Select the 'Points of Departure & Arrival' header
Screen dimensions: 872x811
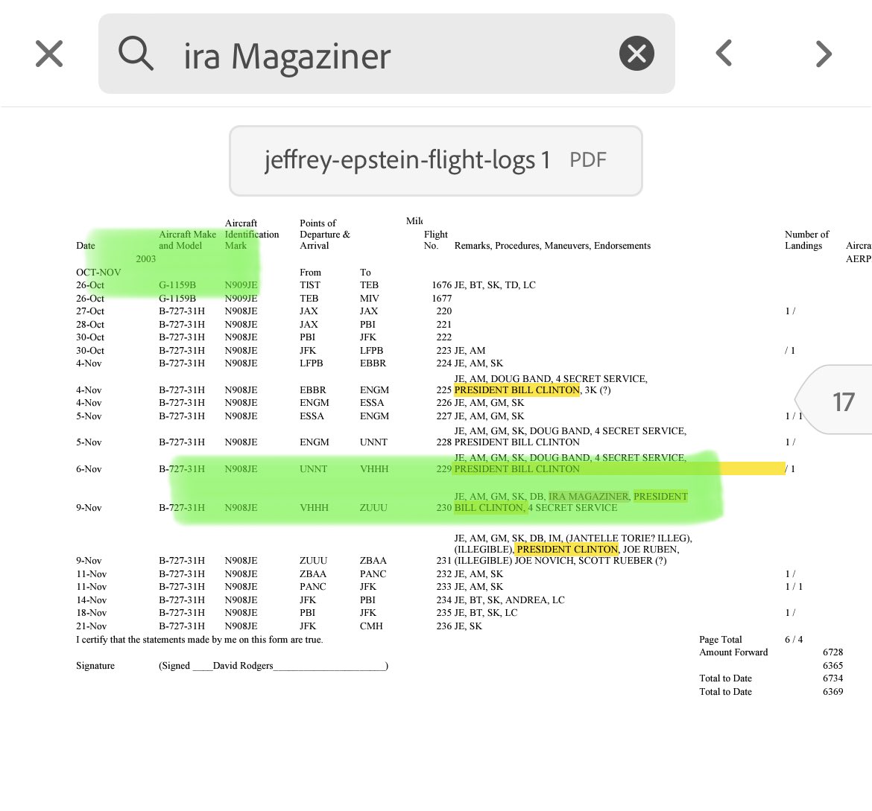(x=325, y=235)
